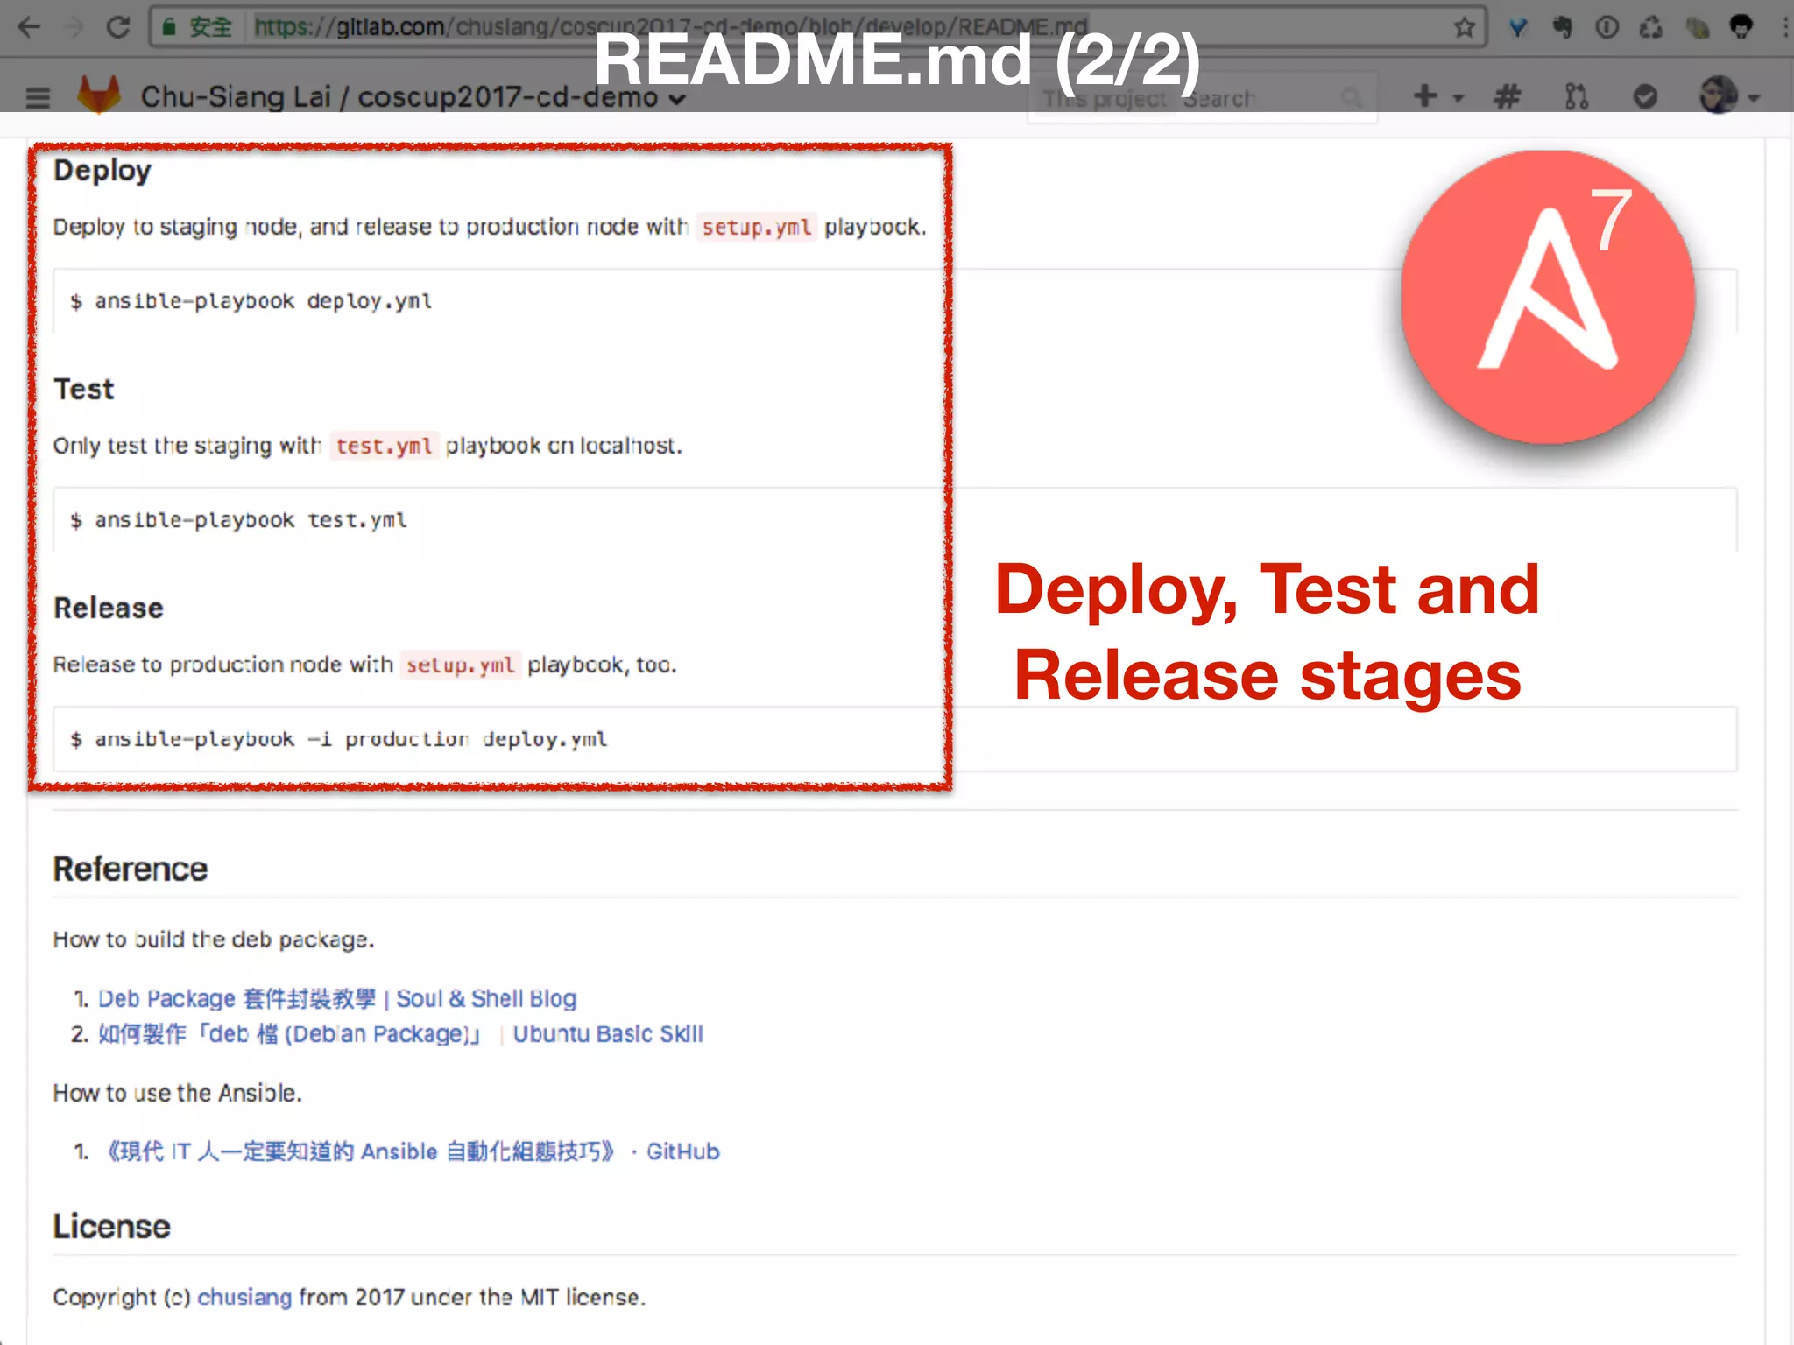Open the hamburger sidebar menu
The width and height of the screenshot is (1794, 1345).
[38, 96]
